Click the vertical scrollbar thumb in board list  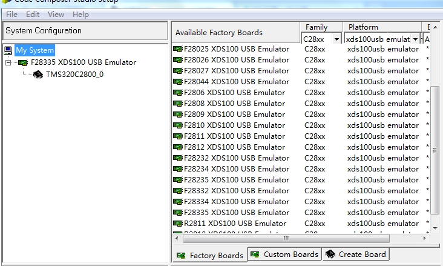point(435,150)
